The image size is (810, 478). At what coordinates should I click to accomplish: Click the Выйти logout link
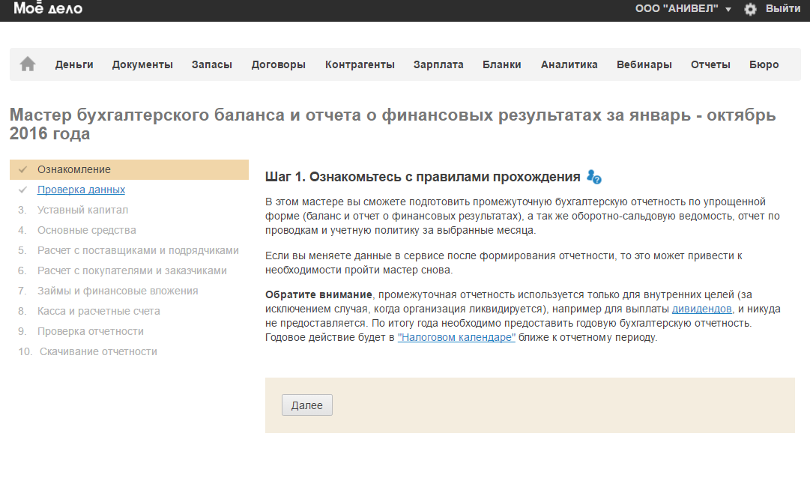(783, 9)
